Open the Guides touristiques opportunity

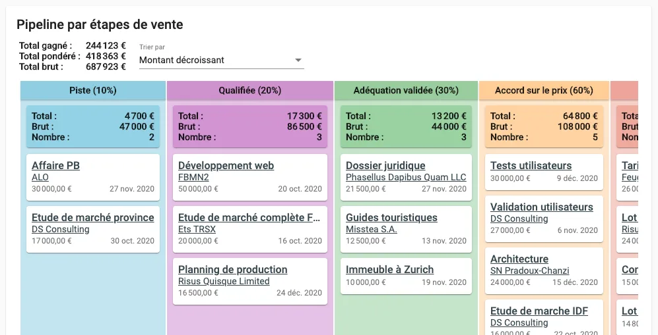(391, 217)
